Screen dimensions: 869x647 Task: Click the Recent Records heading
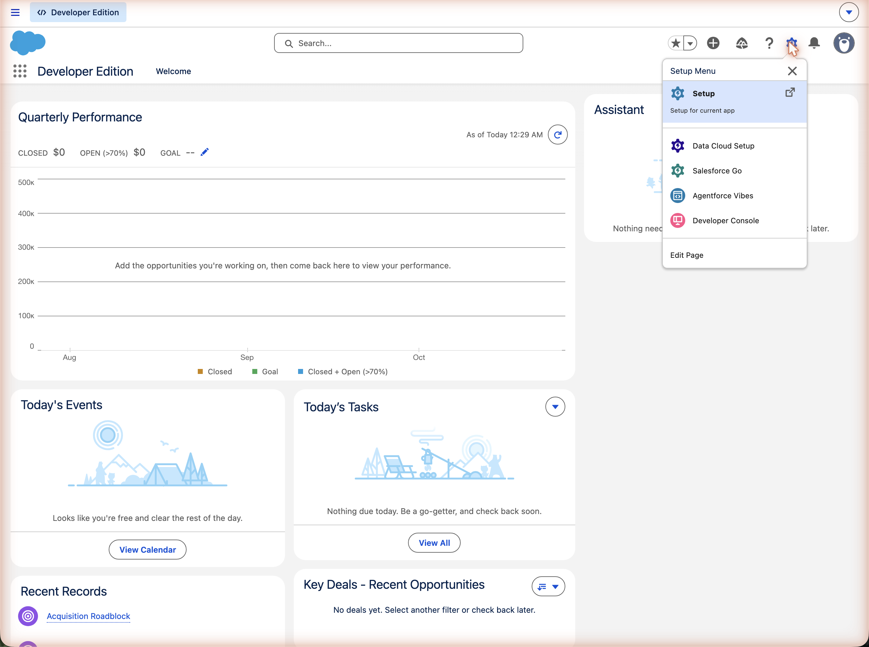point(64,591)
